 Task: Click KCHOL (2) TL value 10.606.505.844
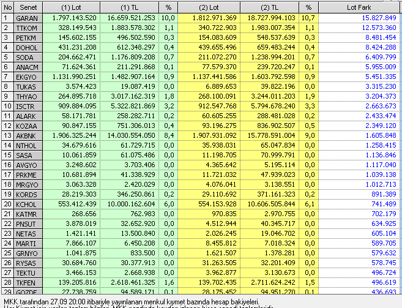[x=271, y=204]
